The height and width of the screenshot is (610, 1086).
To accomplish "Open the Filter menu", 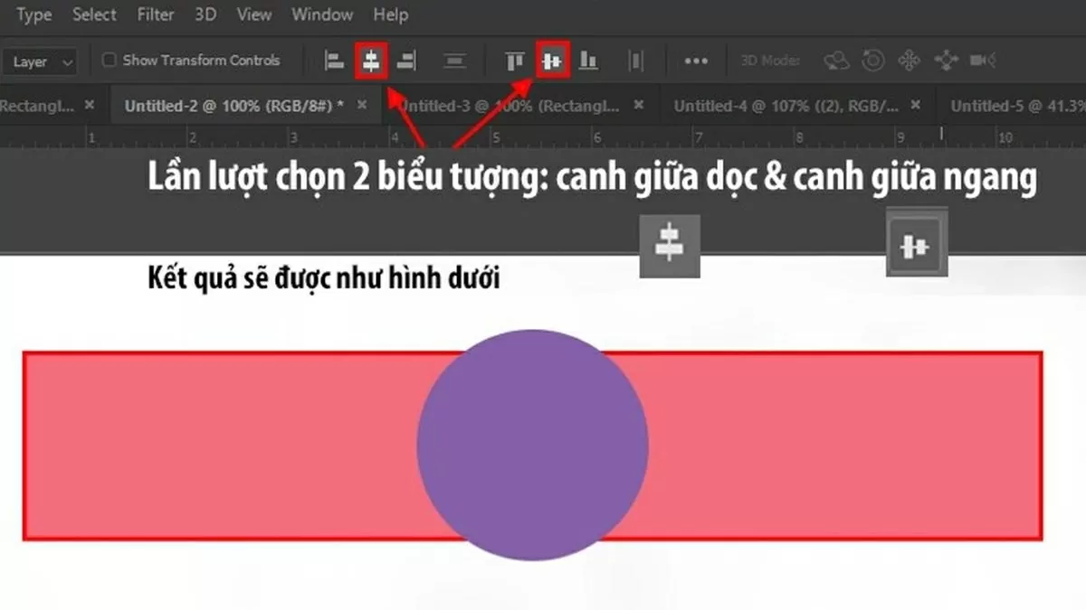I will click(x=155, y=14).
